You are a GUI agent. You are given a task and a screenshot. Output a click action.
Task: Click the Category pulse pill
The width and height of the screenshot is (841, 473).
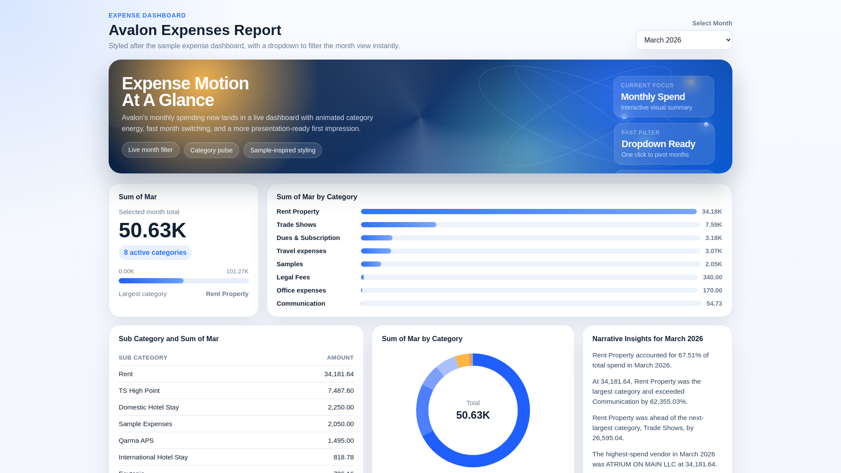[211, 150]
